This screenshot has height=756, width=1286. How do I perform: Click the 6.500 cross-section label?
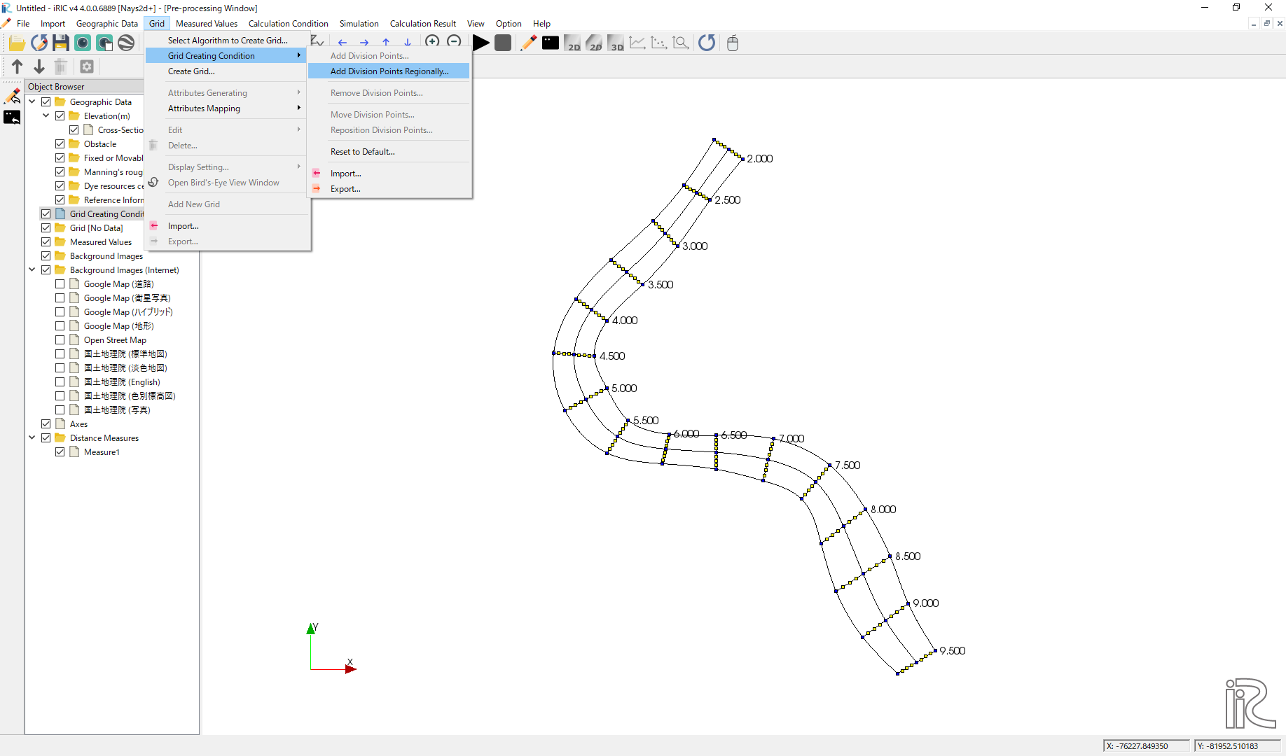pyautogui.click(x=734, y=435)
